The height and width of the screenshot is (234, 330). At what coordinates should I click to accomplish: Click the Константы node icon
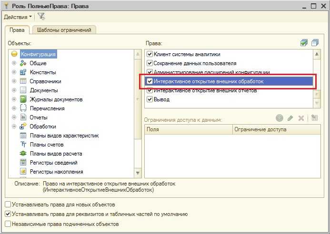(23, 72)
